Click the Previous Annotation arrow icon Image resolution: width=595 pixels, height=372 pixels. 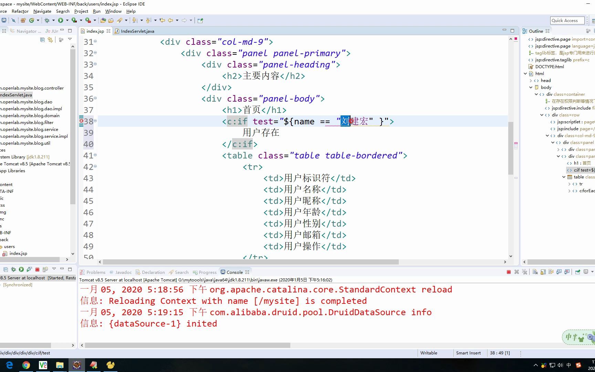coord(148,20)
